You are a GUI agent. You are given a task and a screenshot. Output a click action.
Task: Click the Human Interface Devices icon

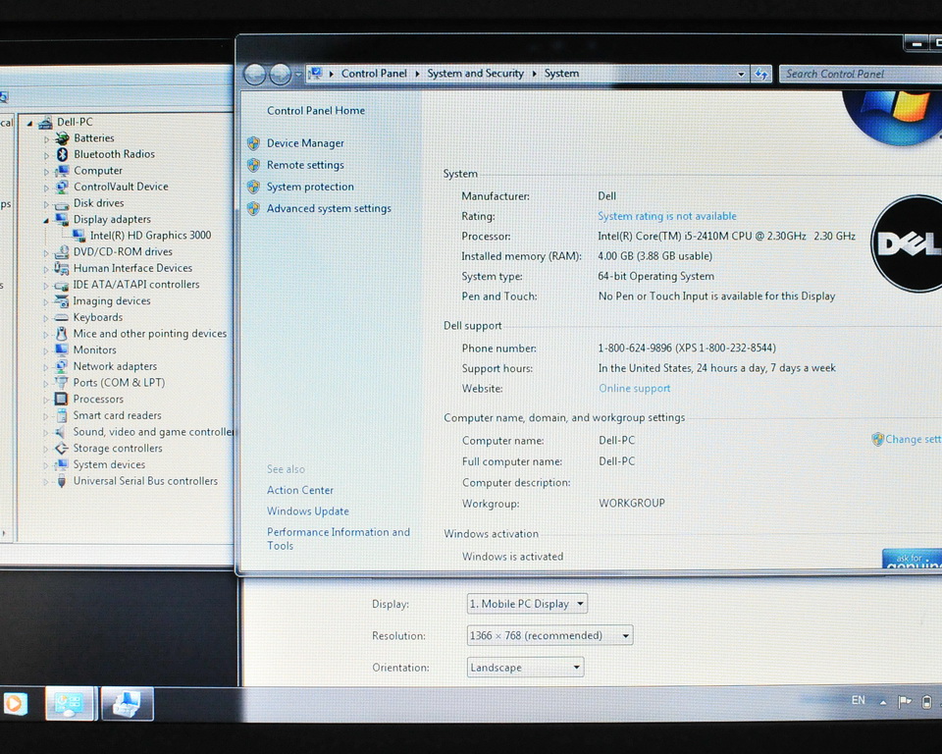point(61,268)
